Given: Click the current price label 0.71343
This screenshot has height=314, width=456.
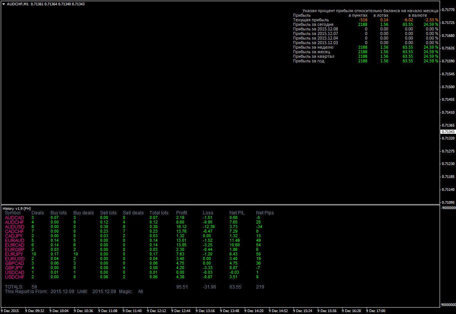Looking at the screenshot, I should 448,132.
